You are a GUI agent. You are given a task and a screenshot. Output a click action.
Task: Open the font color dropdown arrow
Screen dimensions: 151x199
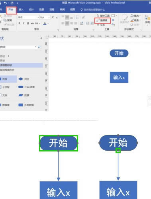point(48,24)
